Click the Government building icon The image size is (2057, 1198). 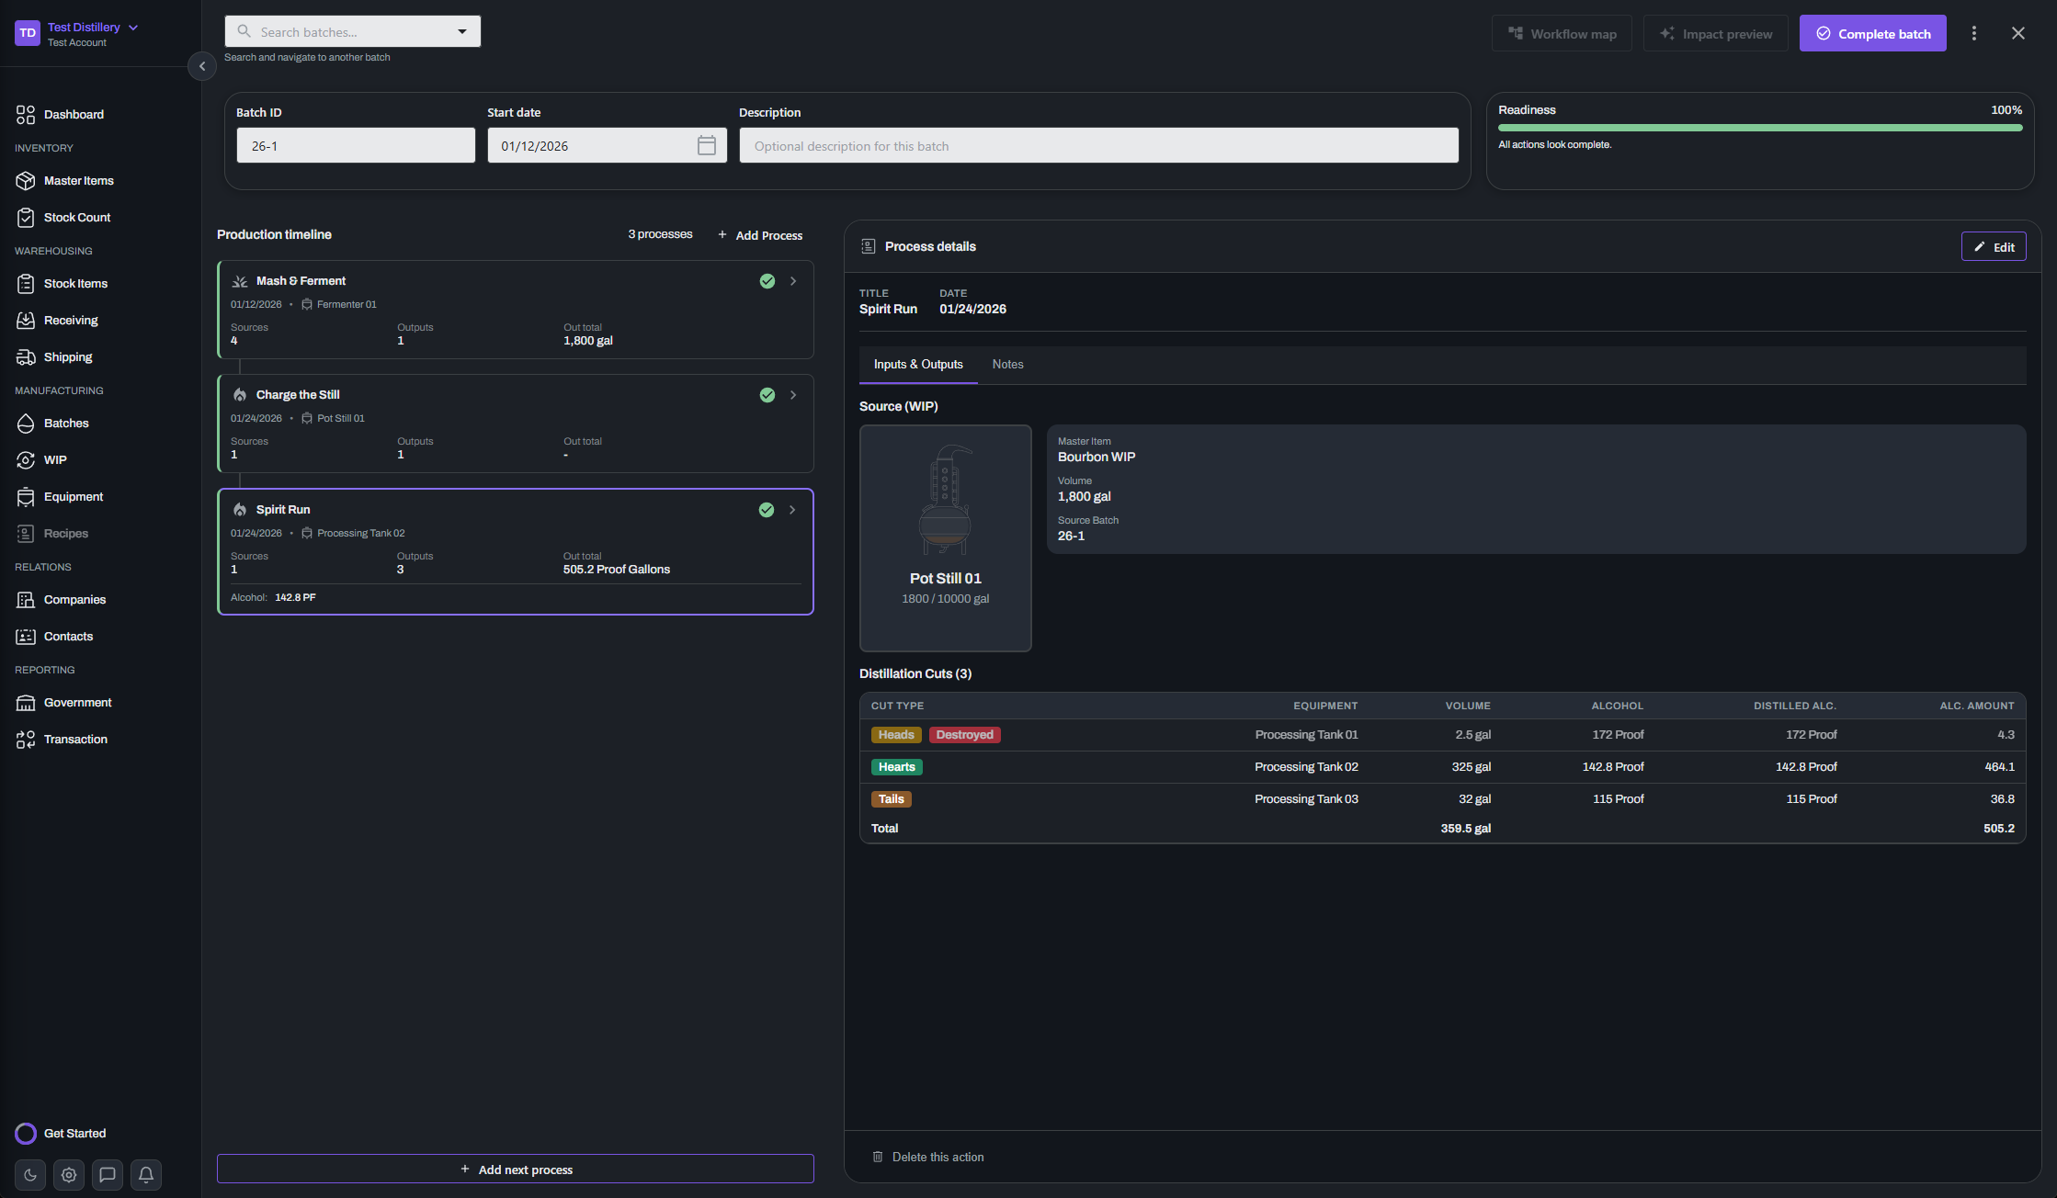tap(26, 703)
